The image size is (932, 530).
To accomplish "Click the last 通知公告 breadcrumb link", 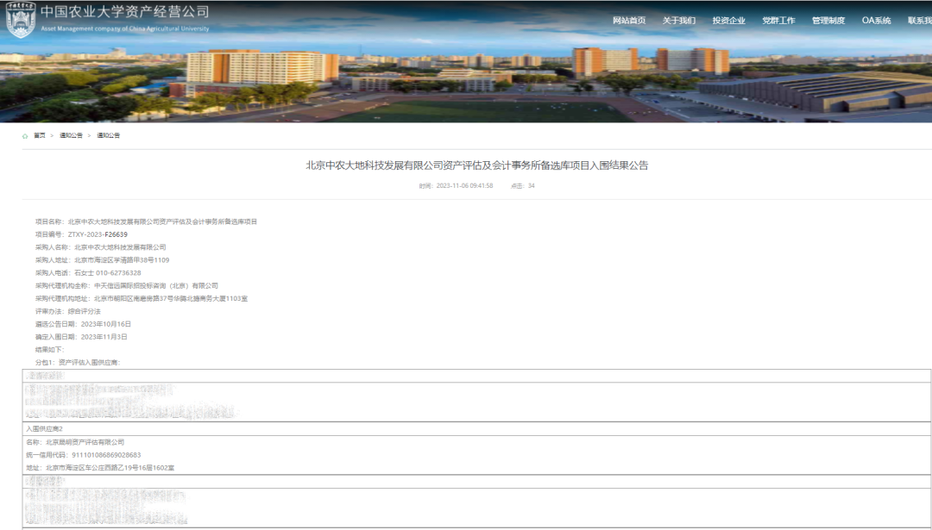I will [x=108, y=136].
